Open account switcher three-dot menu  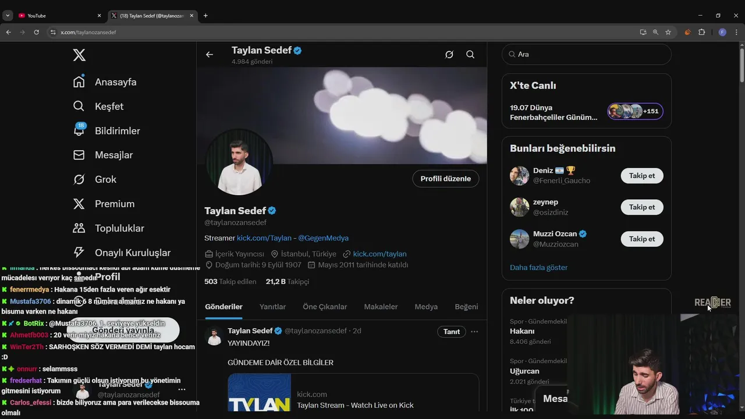point(182,389)
